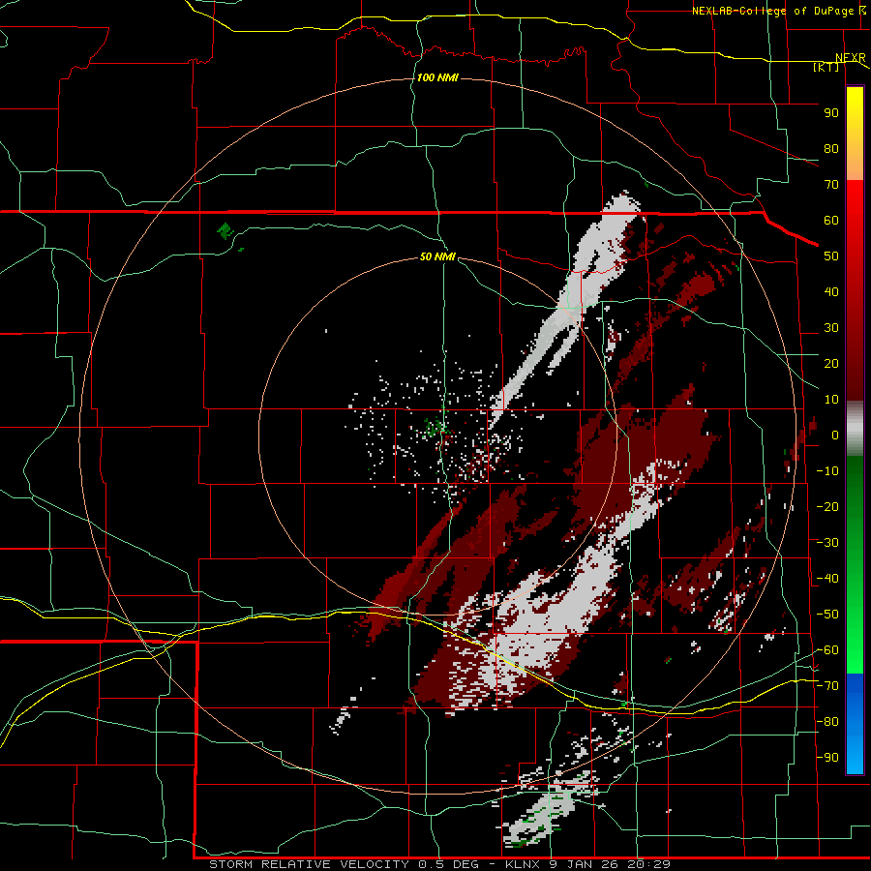Click the 20 value on velocity scale
This screenshot has width=871, height=871.
click(831, 363)
